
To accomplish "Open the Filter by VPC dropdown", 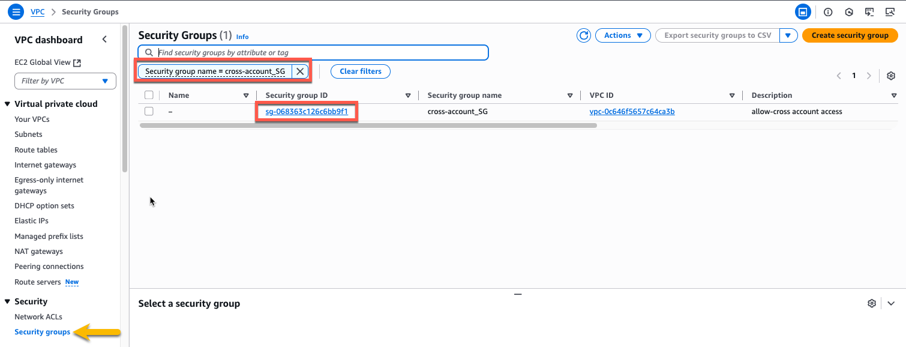I will [x=65, y=80].
